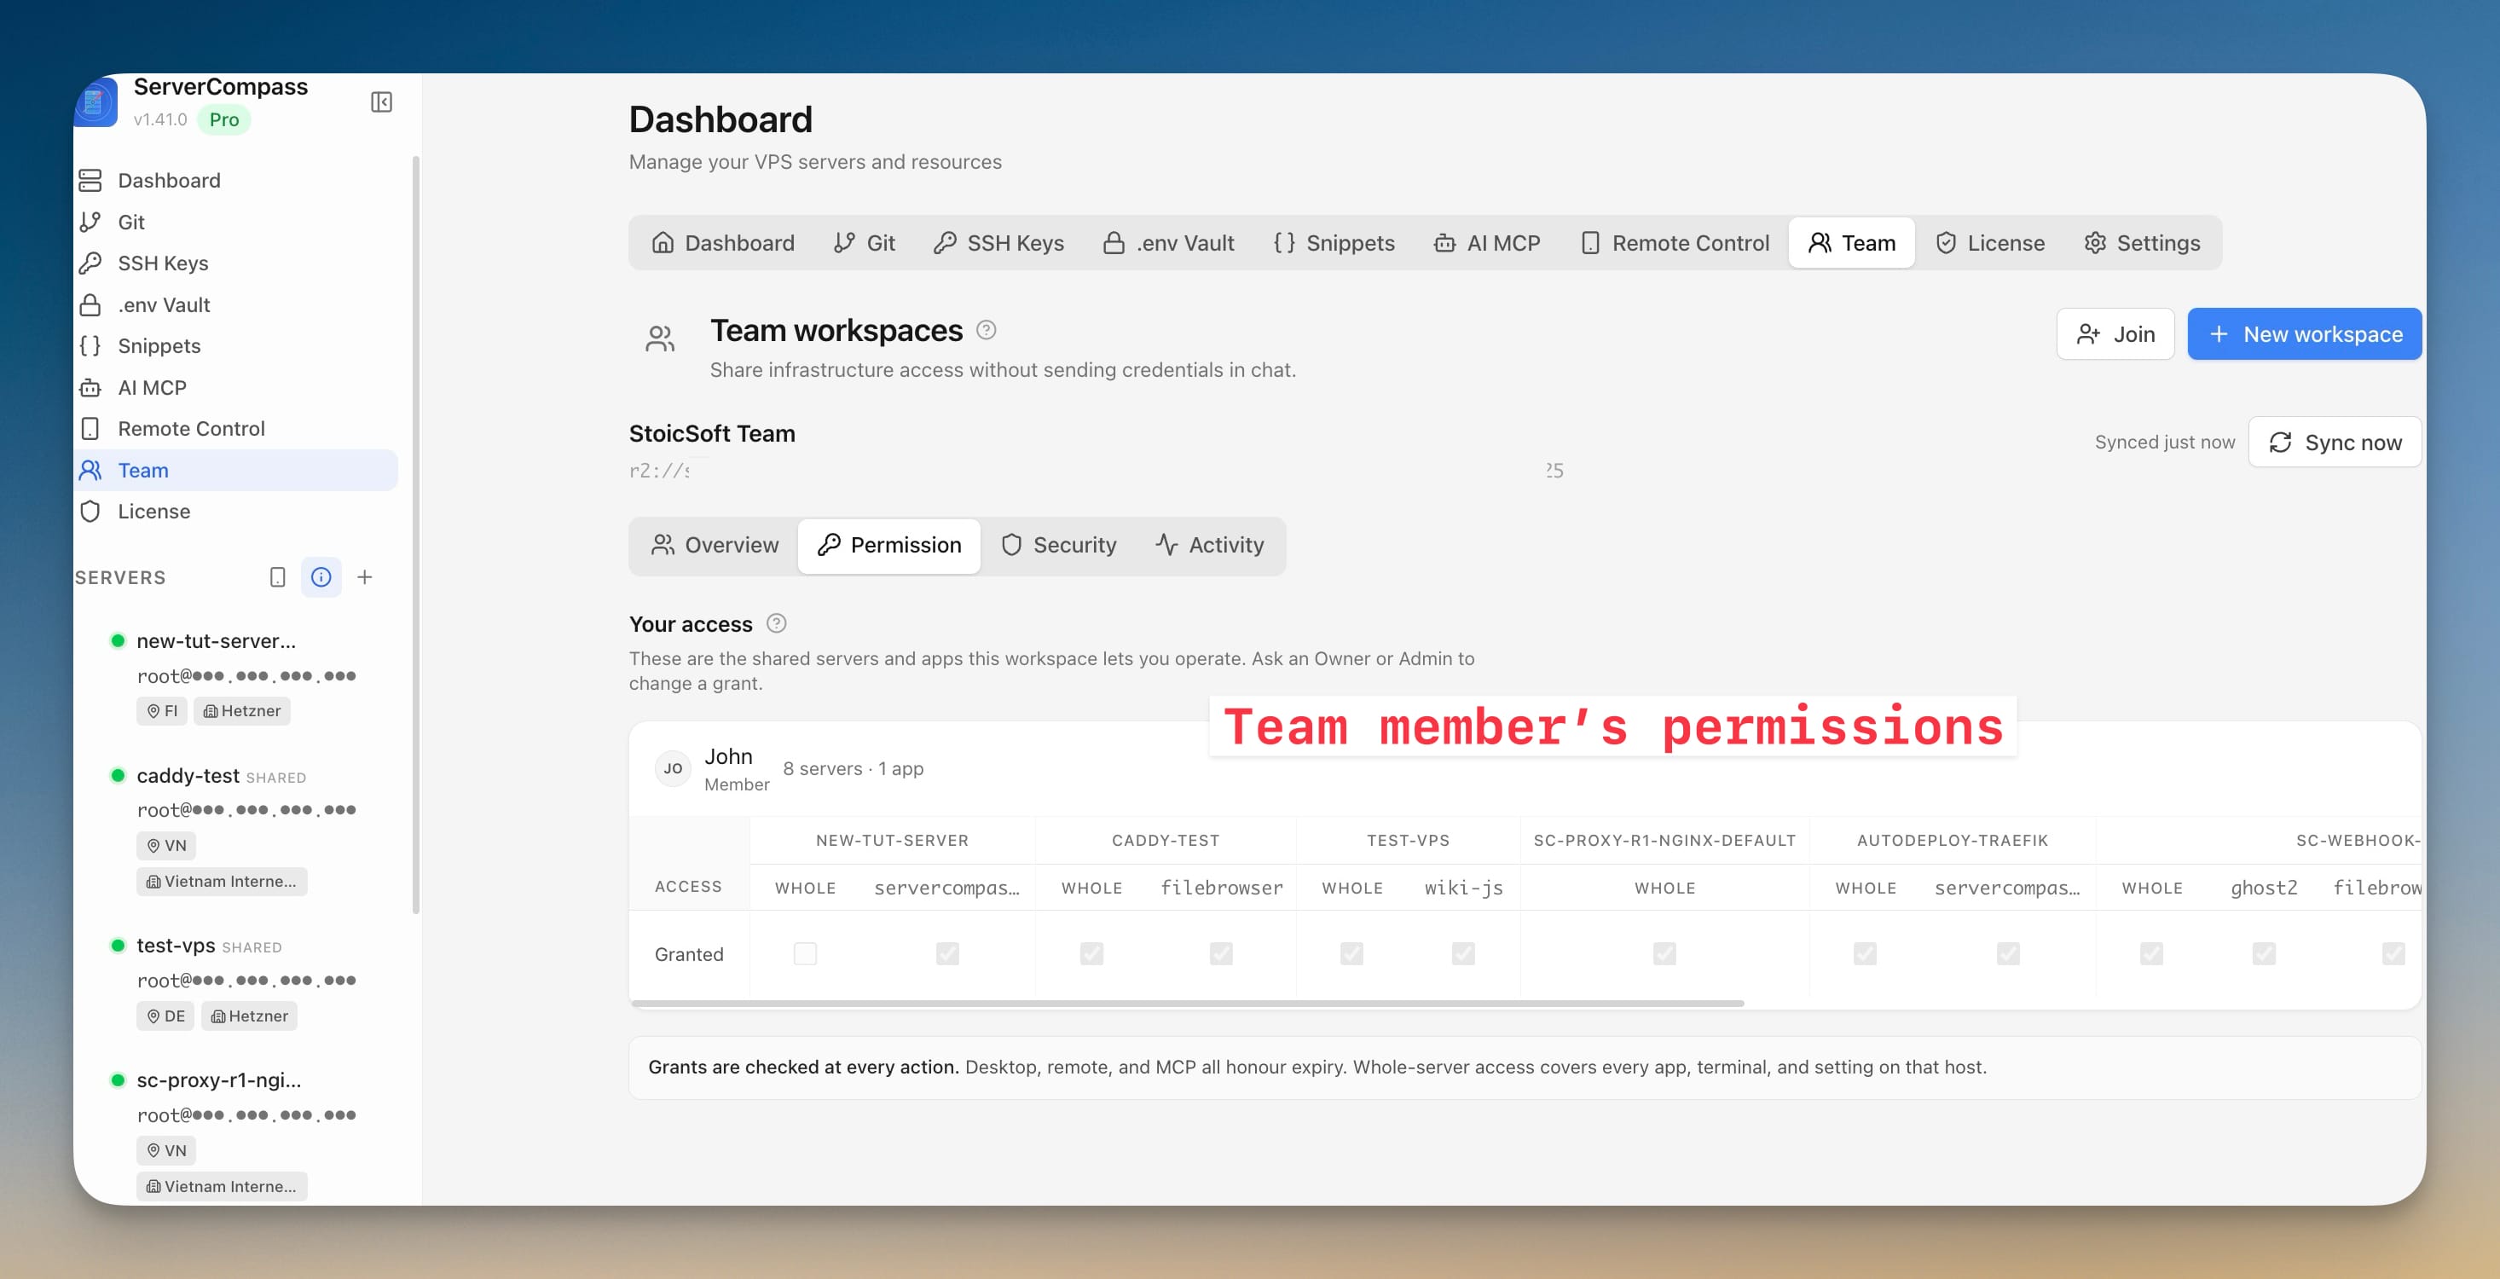Switch to the AI MCP top tab
The image size is (2500, 1279).
(x=1487, y=243)
